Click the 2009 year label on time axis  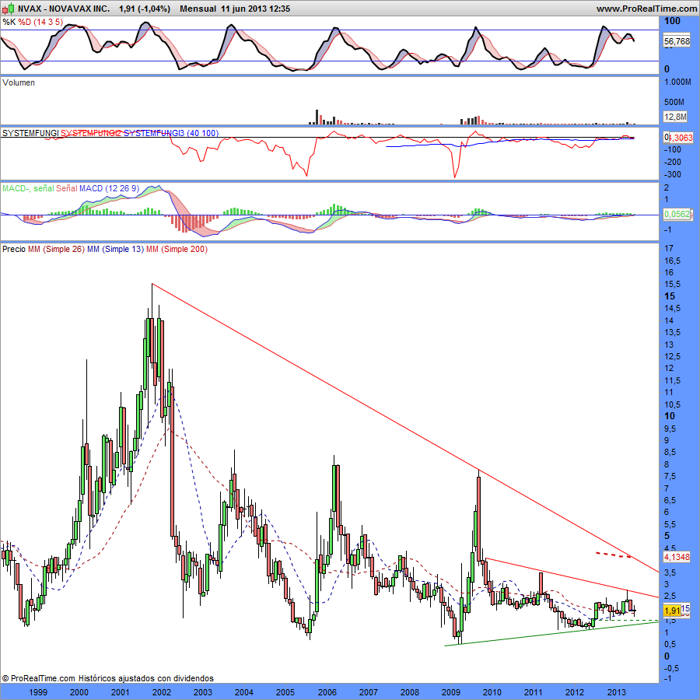point(450,692)
